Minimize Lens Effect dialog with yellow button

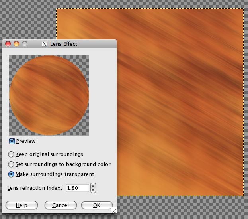pos(16,44)
